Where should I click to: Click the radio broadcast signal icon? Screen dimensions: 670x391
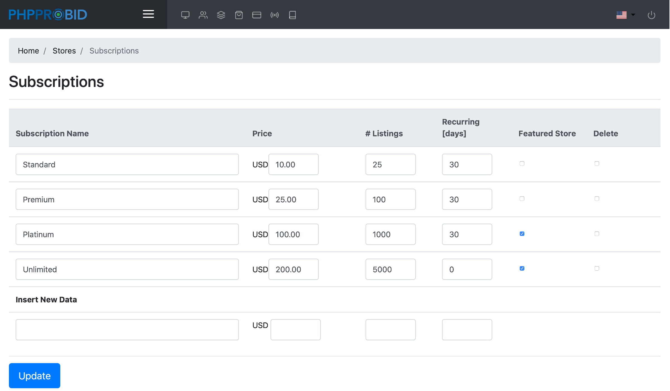tap(274, 15)
